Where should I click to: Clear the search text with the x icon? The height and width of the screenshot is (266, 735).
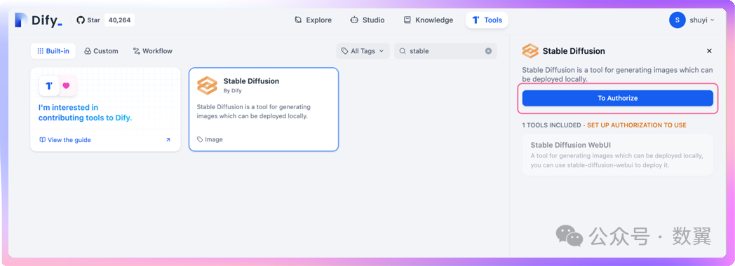[x=488, y=51]
